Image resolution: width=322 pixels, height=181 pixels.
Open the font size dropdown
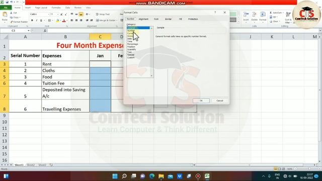coord(58,14)
